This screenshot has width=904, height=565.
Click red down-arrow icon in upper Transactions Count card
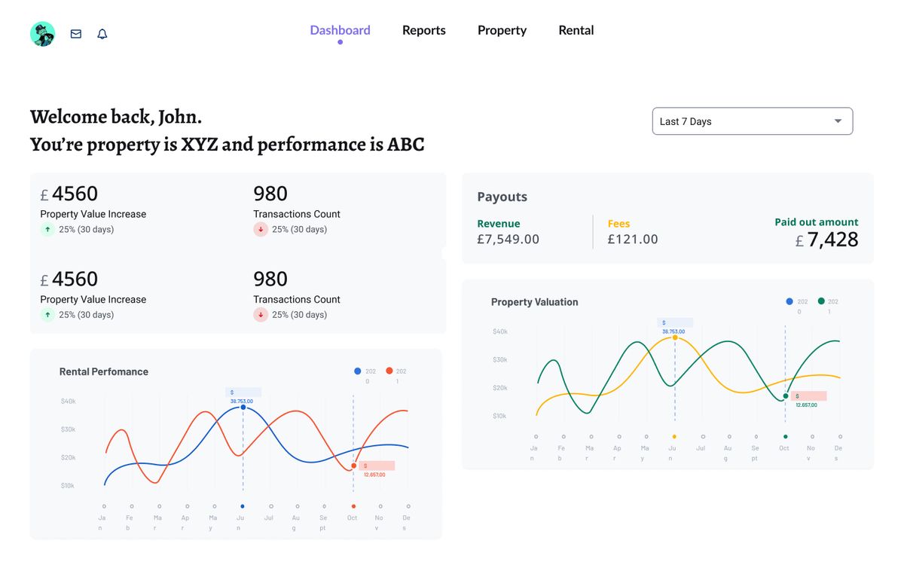pyautogui.click(x=261, y=229)
